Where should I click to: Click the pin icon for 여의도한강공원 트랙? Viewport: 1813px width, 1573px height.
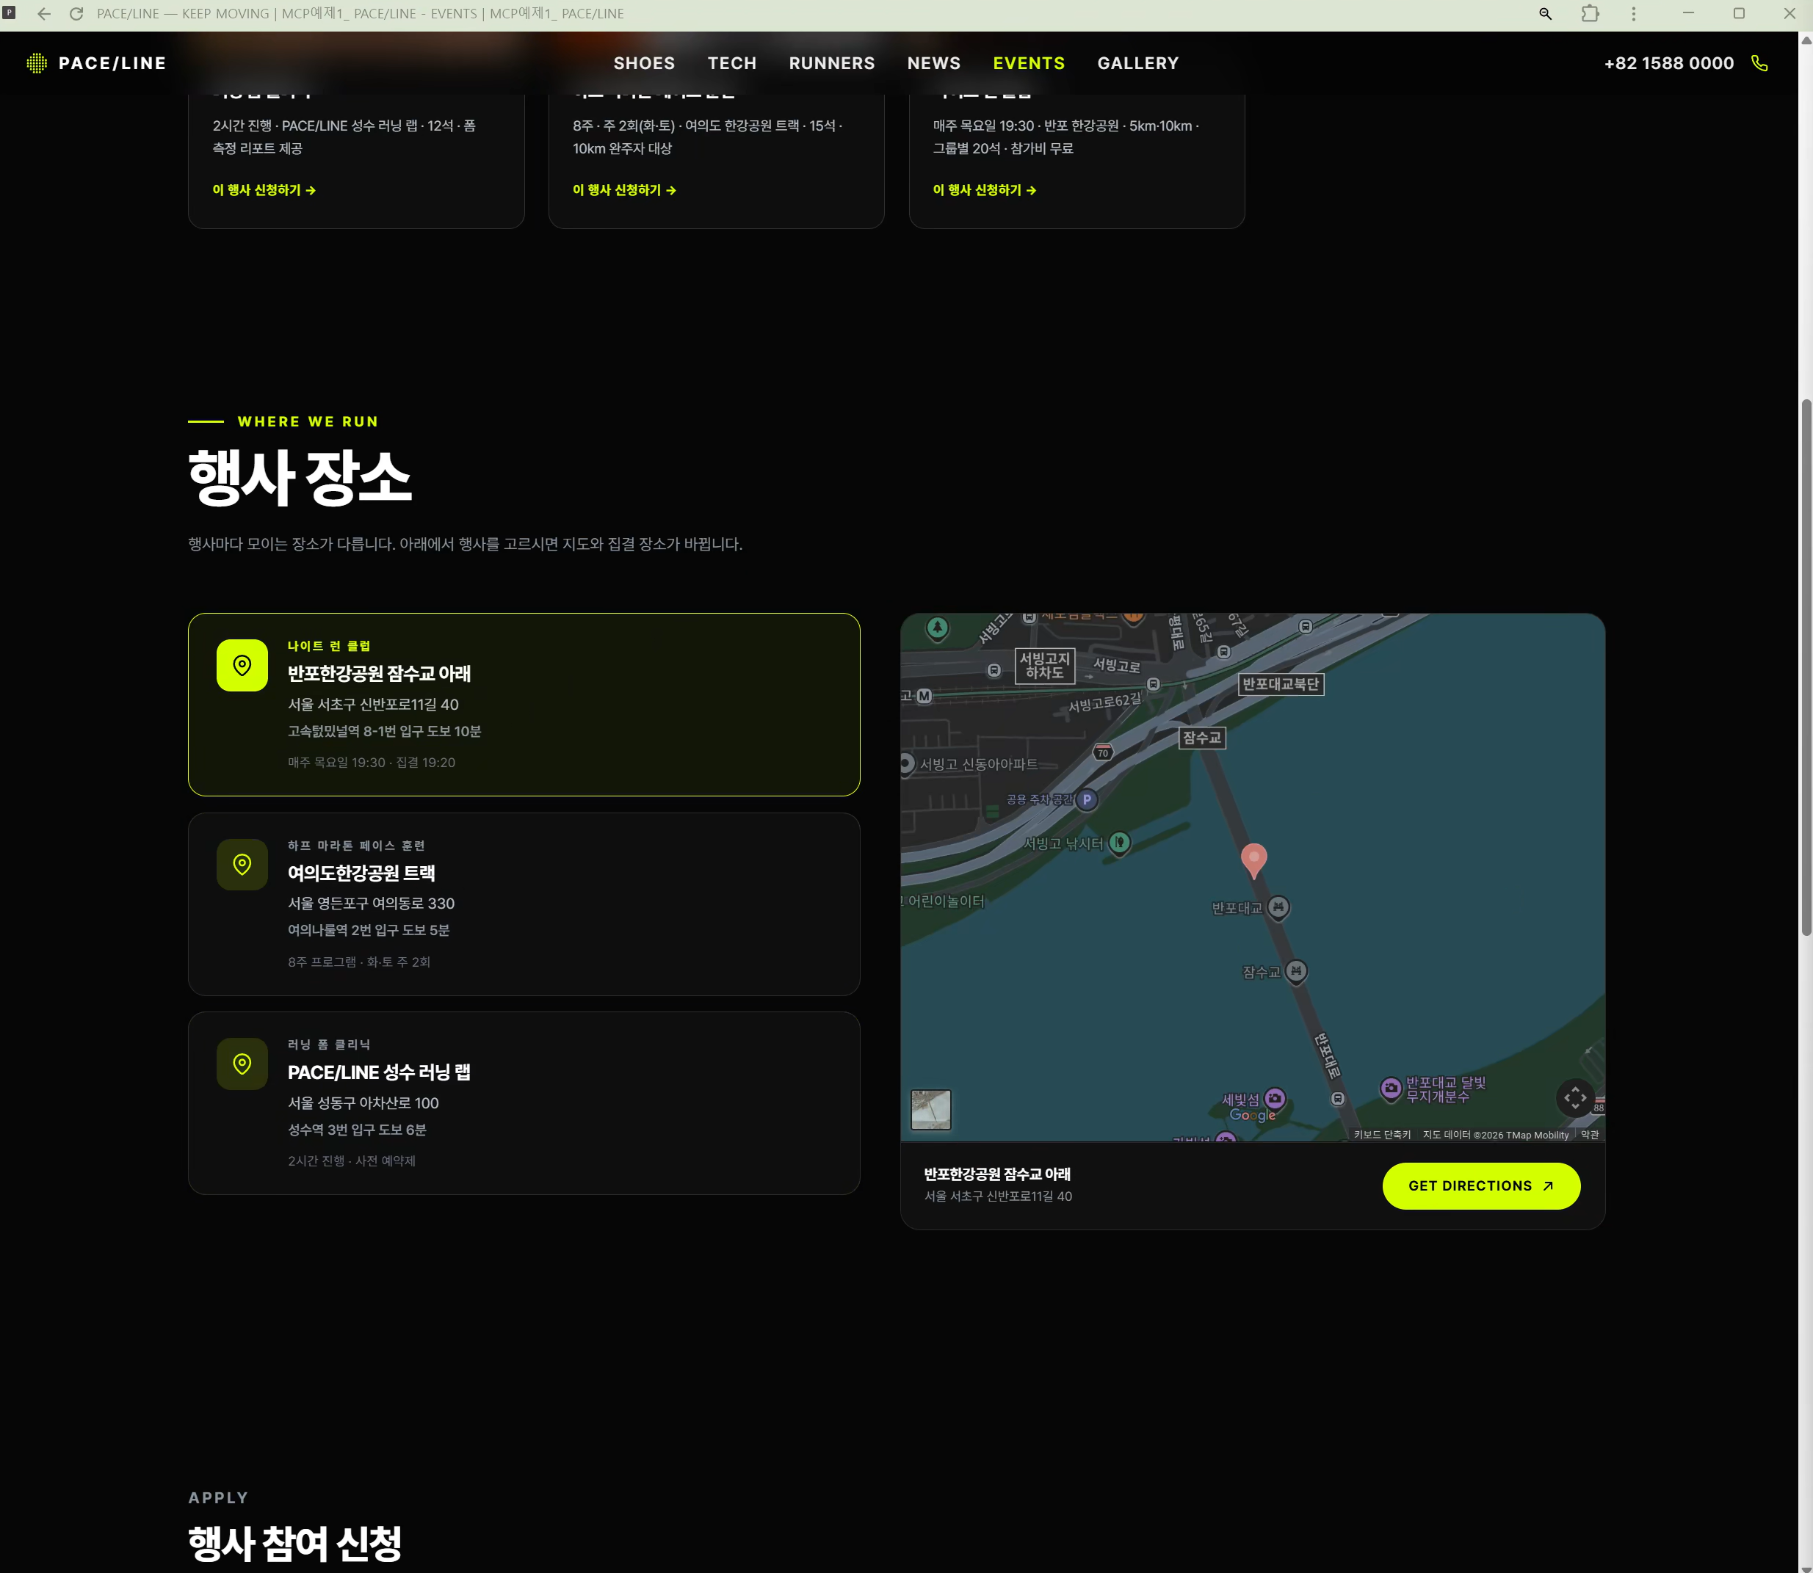tap(242, 865)
